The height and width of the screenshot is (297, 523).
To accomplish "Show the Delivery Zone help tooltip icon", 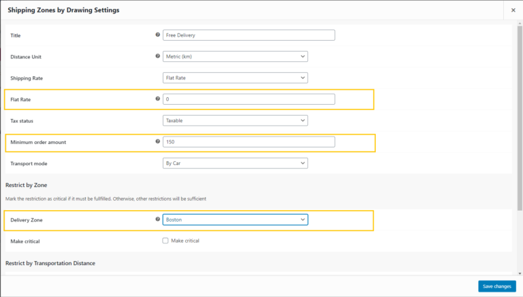I will click(158, 219).
